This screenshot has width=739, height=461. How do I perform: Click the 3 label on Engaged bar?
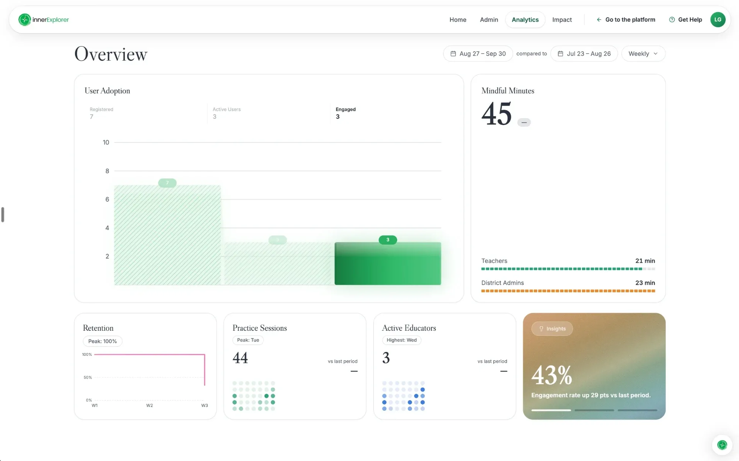pyautogui.click(x=388, y=240)
